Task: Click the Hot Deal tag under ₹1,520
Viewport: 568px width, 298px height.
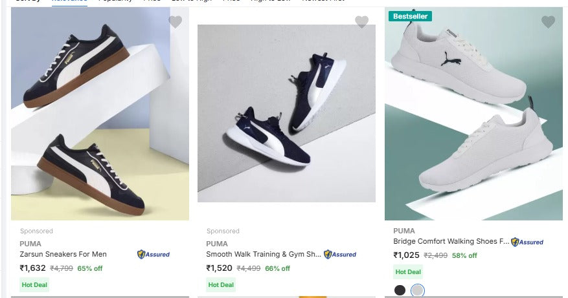Action: tap(221, 284)
